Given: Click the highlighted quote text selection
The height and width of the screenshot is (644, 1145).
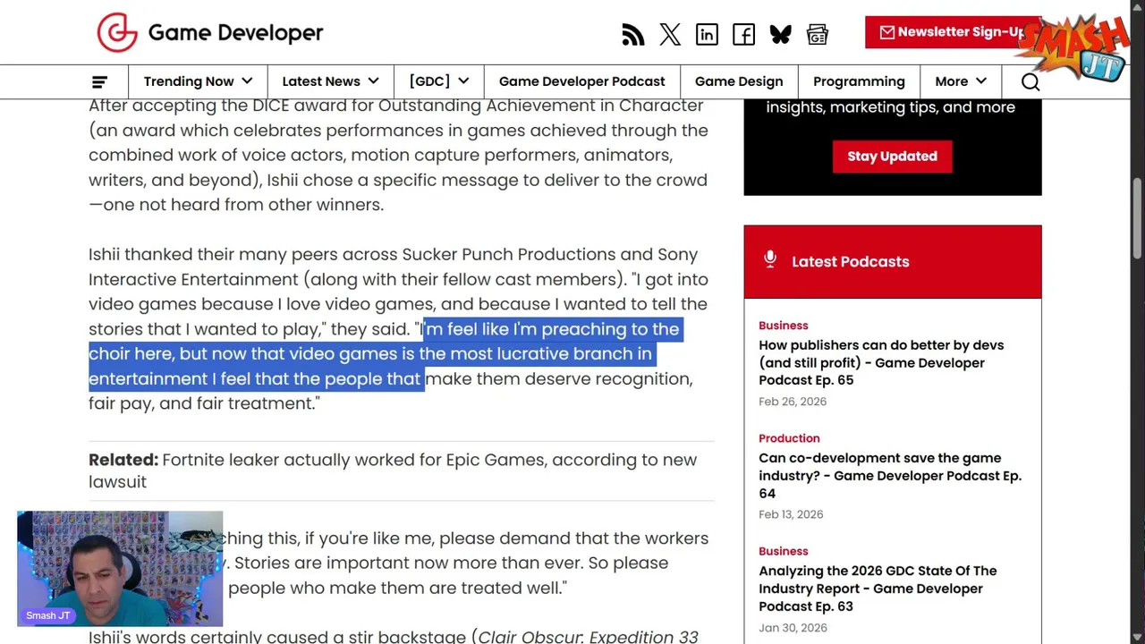Looking at the screenshot, I should 385,353.
